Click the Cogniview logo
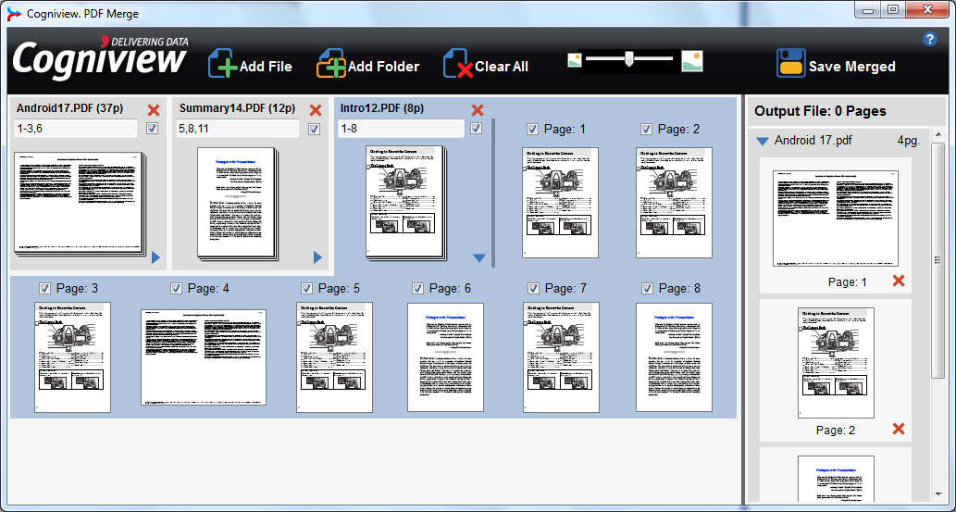956x512 pixels. pos(101,58)
